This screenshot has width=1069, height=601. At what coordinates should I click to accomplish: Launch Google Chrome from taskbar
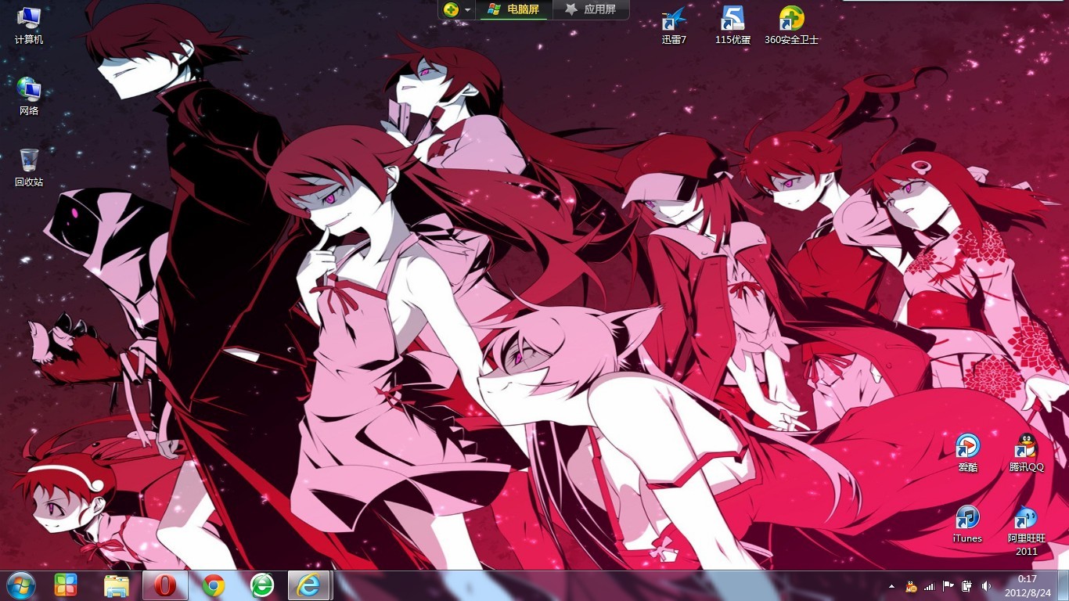click(214, 585)
